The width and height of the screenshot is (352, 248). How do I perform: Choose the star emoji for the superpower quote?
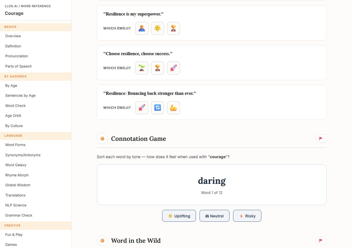pos(158,29)
